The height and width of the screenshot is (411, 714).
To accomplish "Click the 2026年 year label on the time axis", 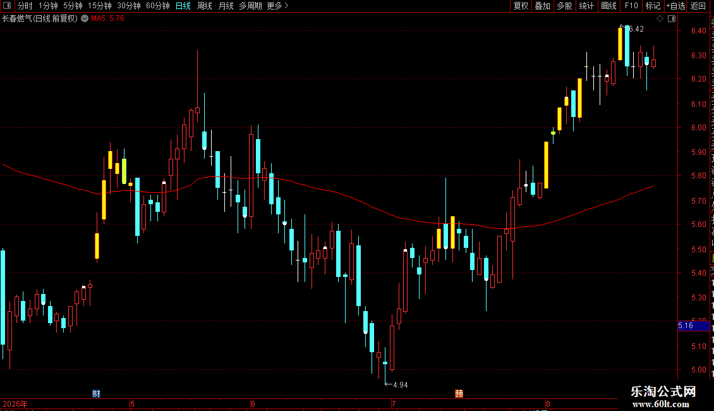I will click(15, 403).
